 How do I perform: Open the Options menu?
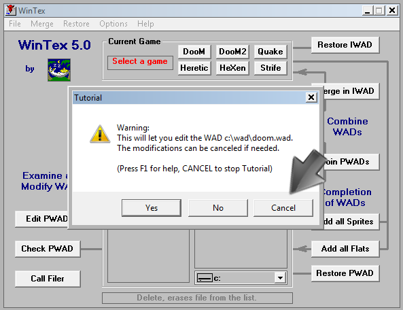point(113,24)
